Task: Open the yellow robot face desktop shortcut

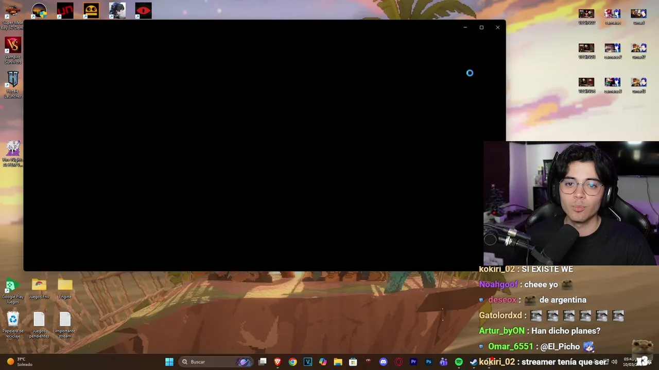Action: coord(91,11)
